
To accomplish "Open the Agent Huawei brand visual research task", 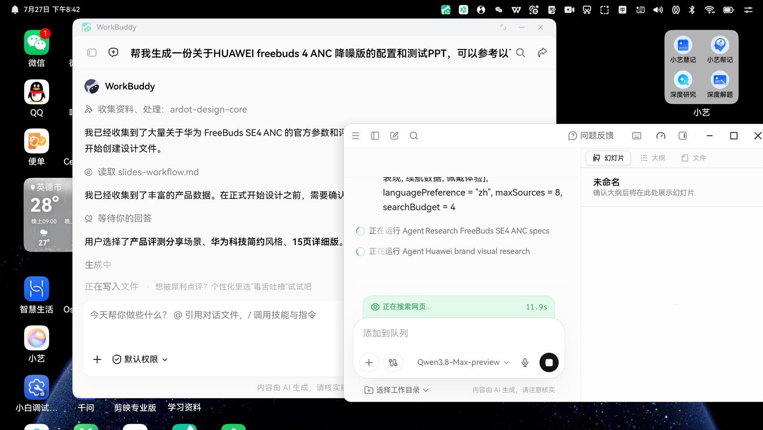I will (443, 251).
